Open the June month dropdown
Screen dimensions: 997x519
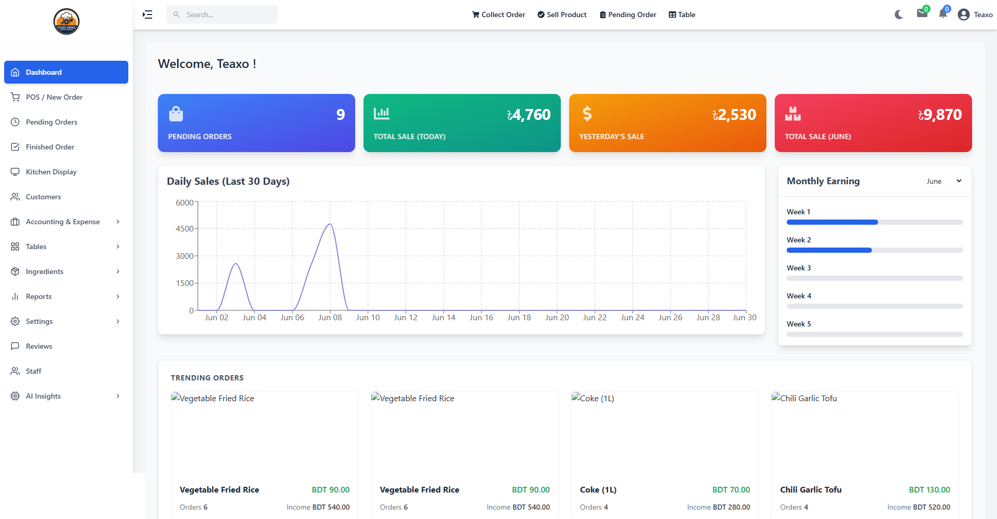944,181
